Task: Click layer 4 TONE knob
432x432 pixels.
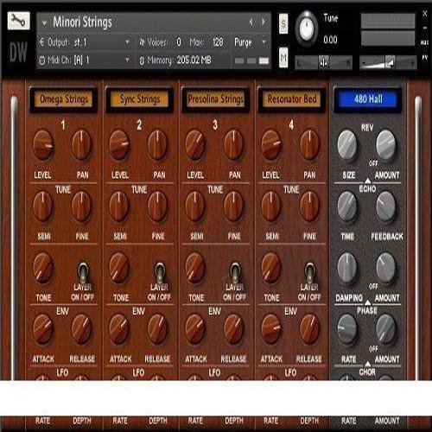Action: pos(271,268)
